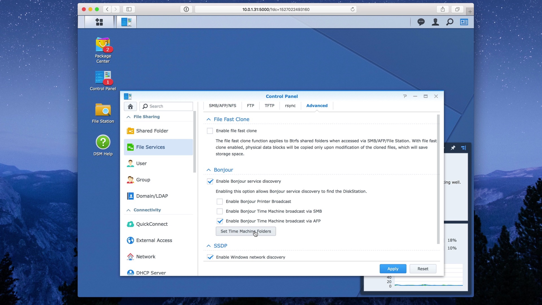Click the Apply button

click(x=393, y=269)
